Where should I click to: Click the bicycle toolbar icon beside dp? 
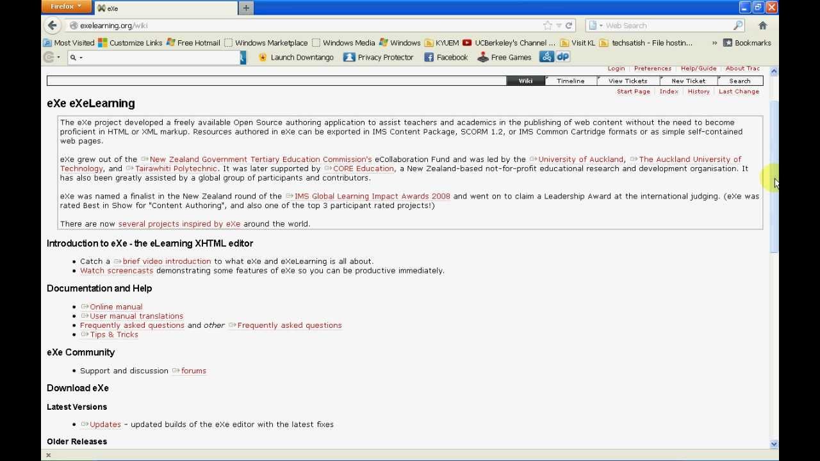coord(546,57)
